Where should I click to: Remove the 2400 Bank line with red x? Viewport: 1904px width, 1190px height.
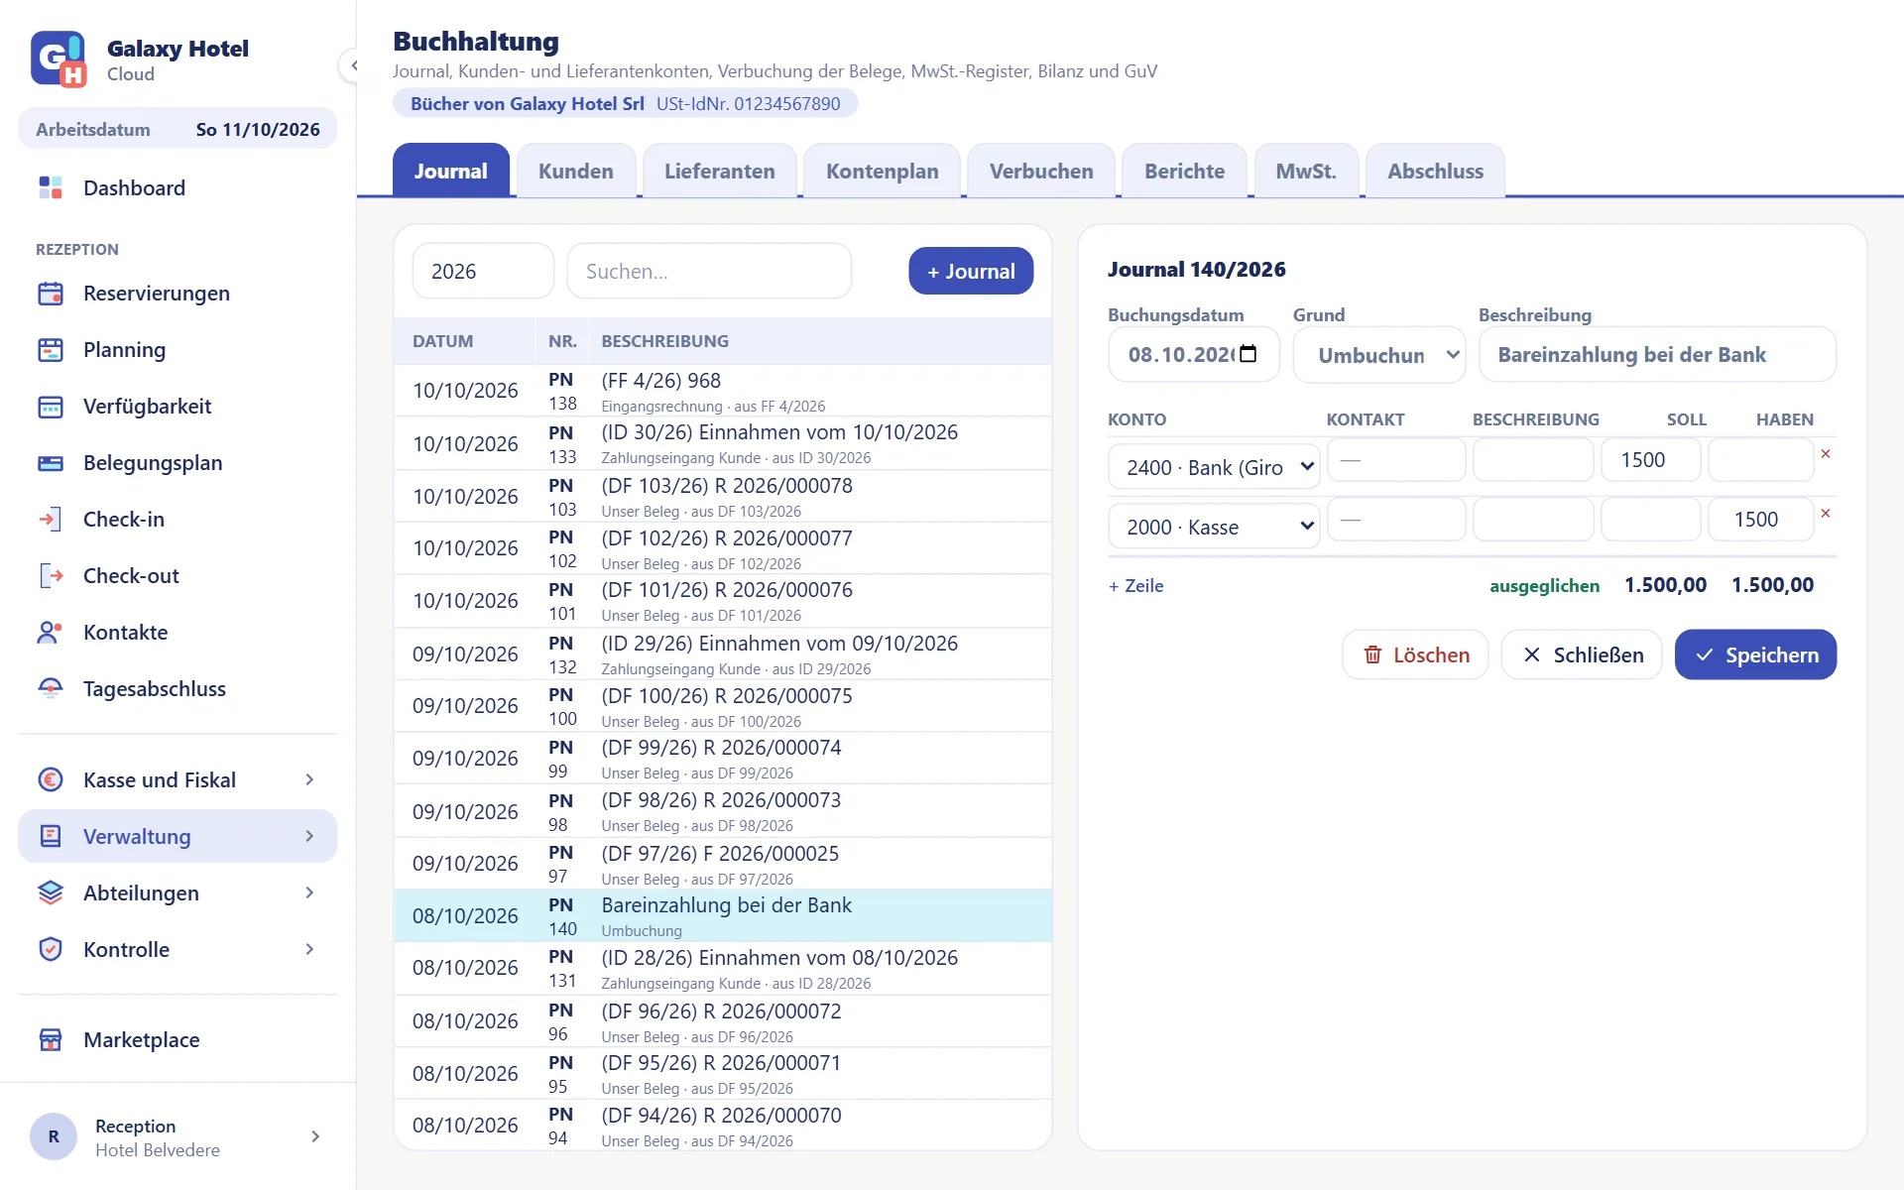coord(1826,454)
